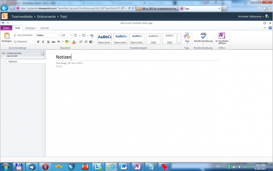Switch to the Start ribbon tab
Viewport: 273px width, 171px height.
(18, 28)
